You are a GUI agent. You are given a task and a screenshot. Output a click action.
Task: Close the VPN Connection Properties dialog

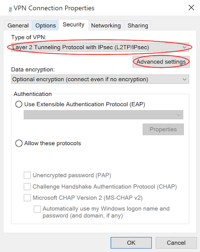pos(191,7)
